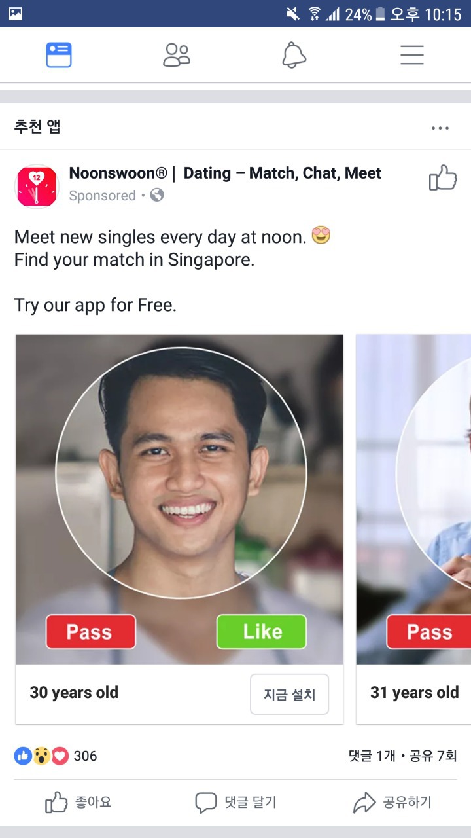This screenshot has width=471, height=838.
Task: Tap the Noonswoon app logo
Action: click(37, 187)
